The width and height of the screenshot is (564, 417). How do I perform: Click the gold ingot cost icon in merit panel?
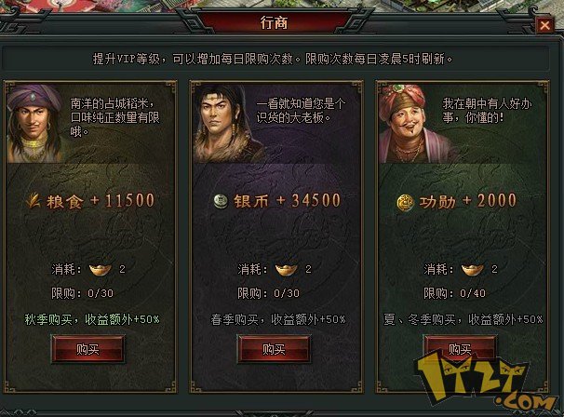coord(472,269)
